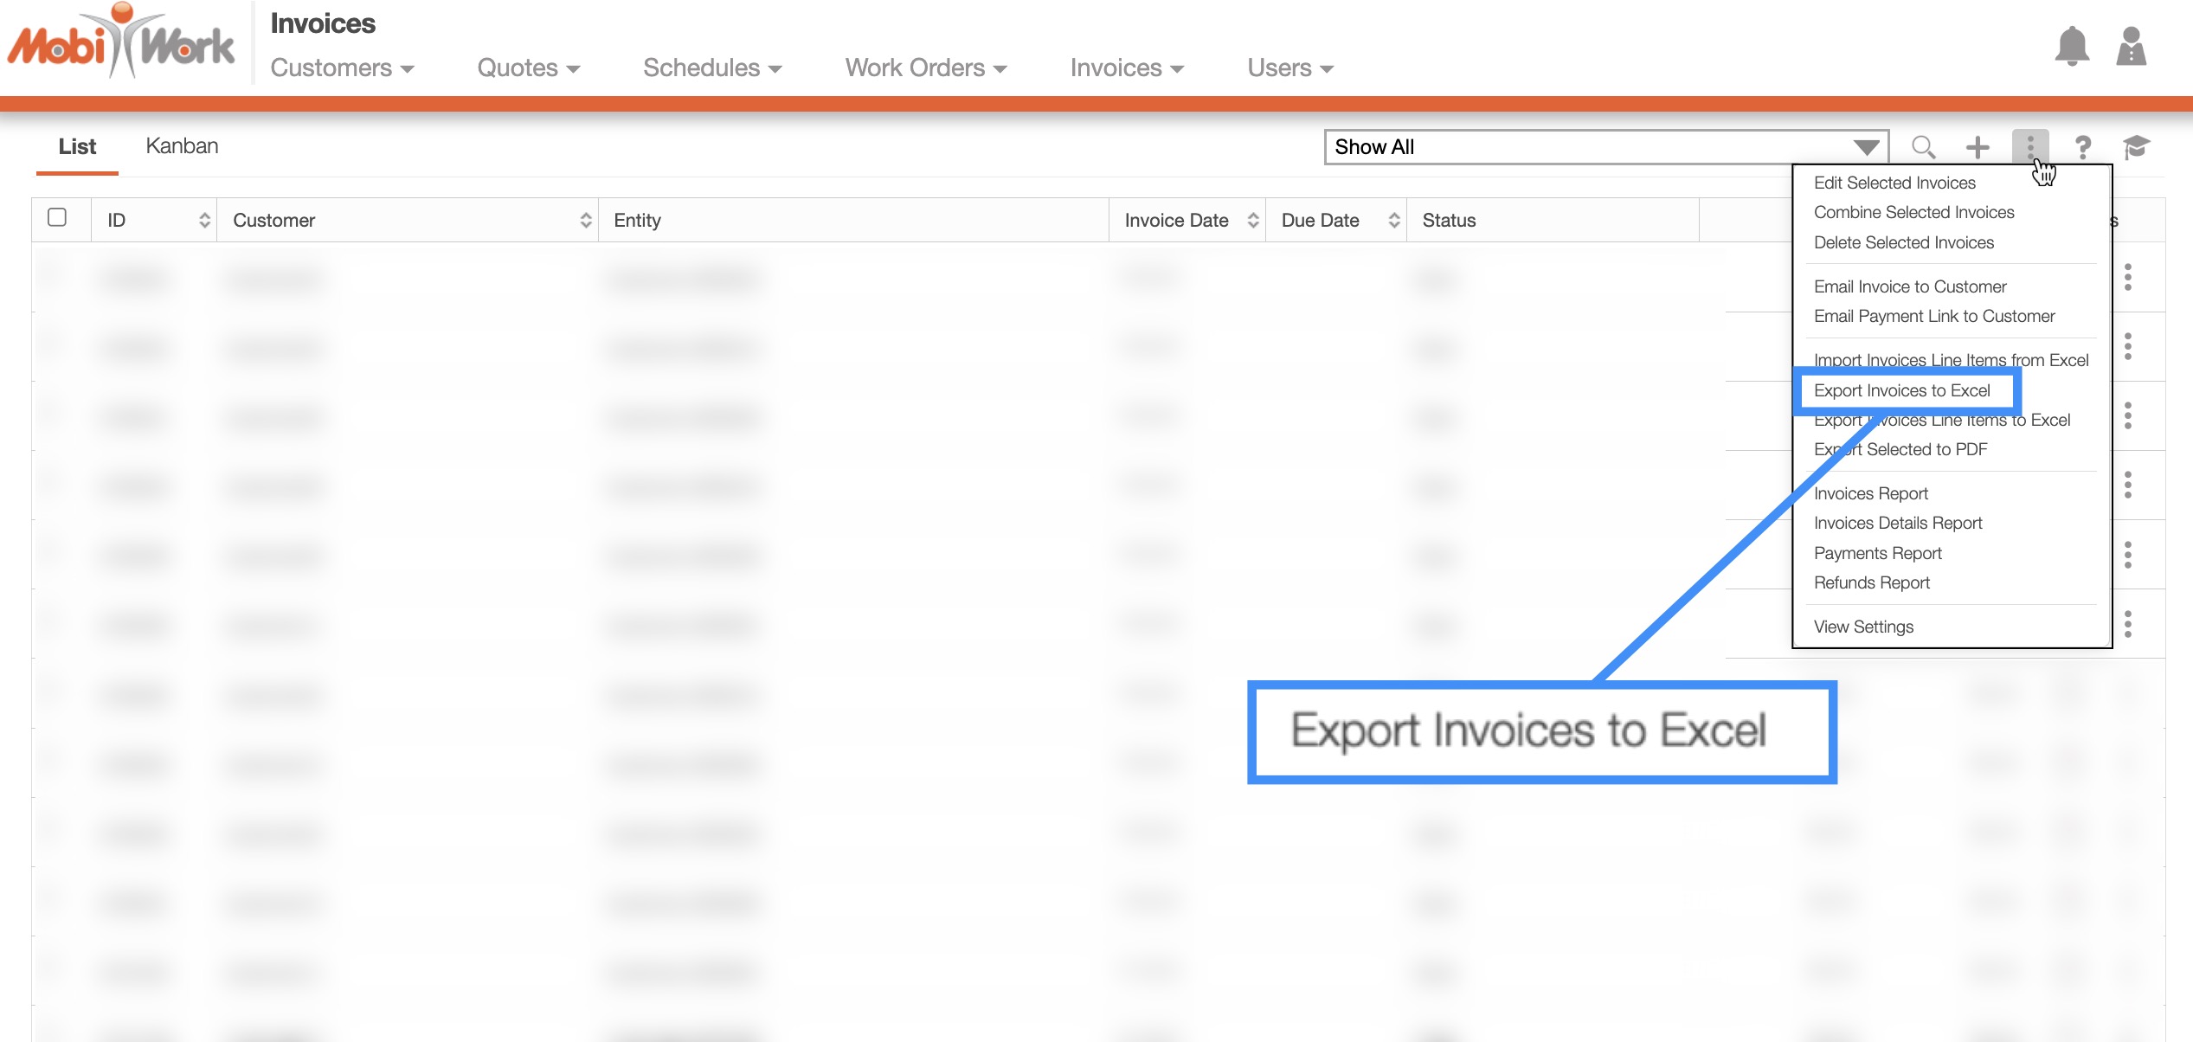
Task: Open the help question mark icon
Action: point(2083,147)
